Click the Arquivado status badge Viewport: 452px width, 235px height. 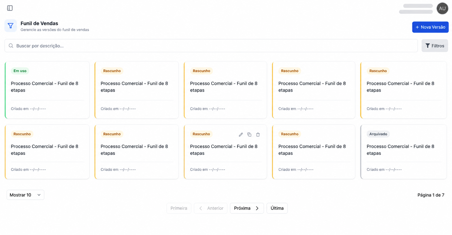(x=378, y=134)
